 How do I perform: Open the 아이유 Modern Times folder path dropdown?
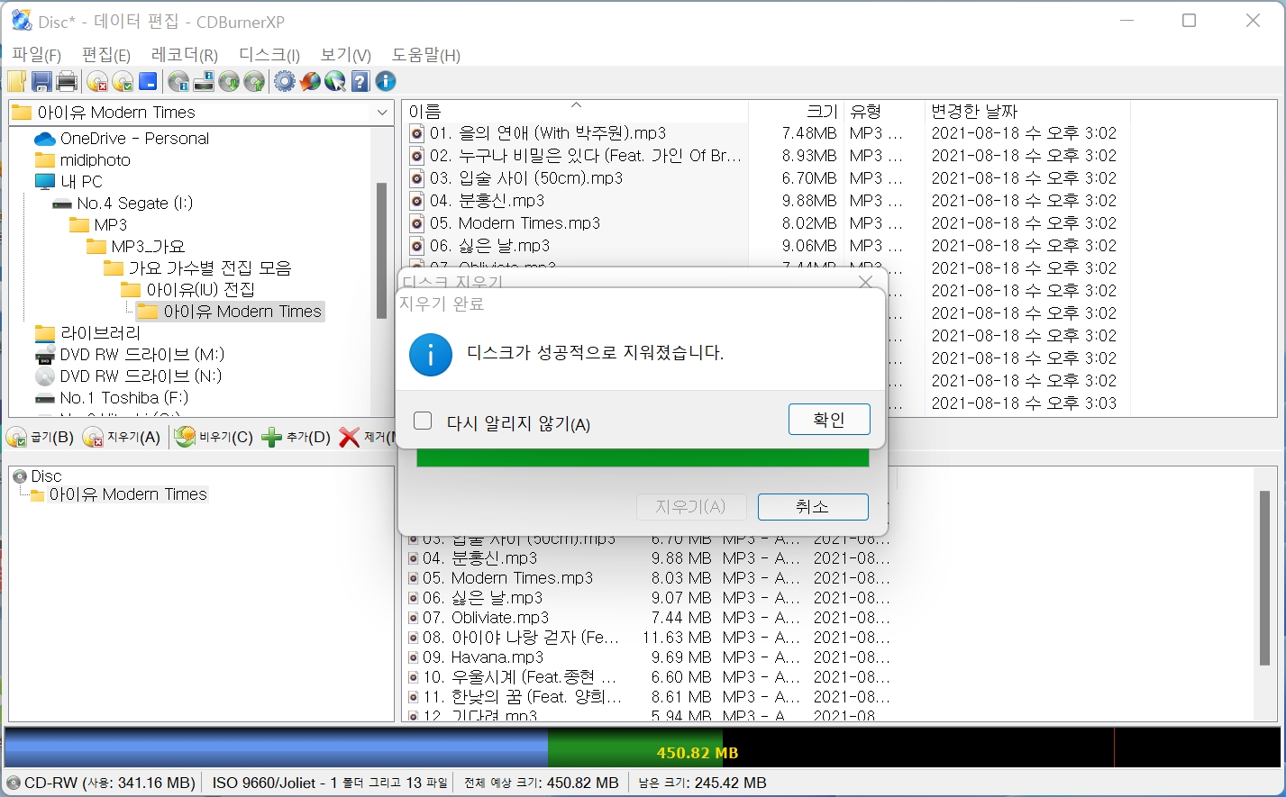click(382, 113)
